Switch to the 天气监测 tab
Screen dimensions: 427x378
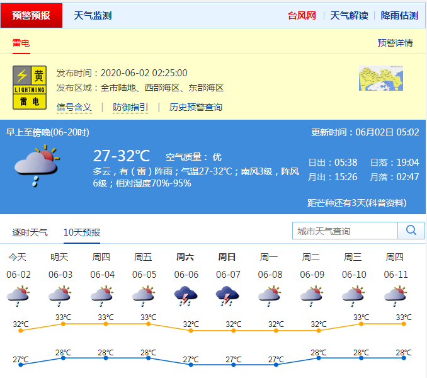93,16
